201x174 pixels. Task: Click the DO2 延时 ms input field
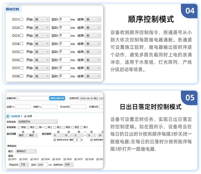65,27
